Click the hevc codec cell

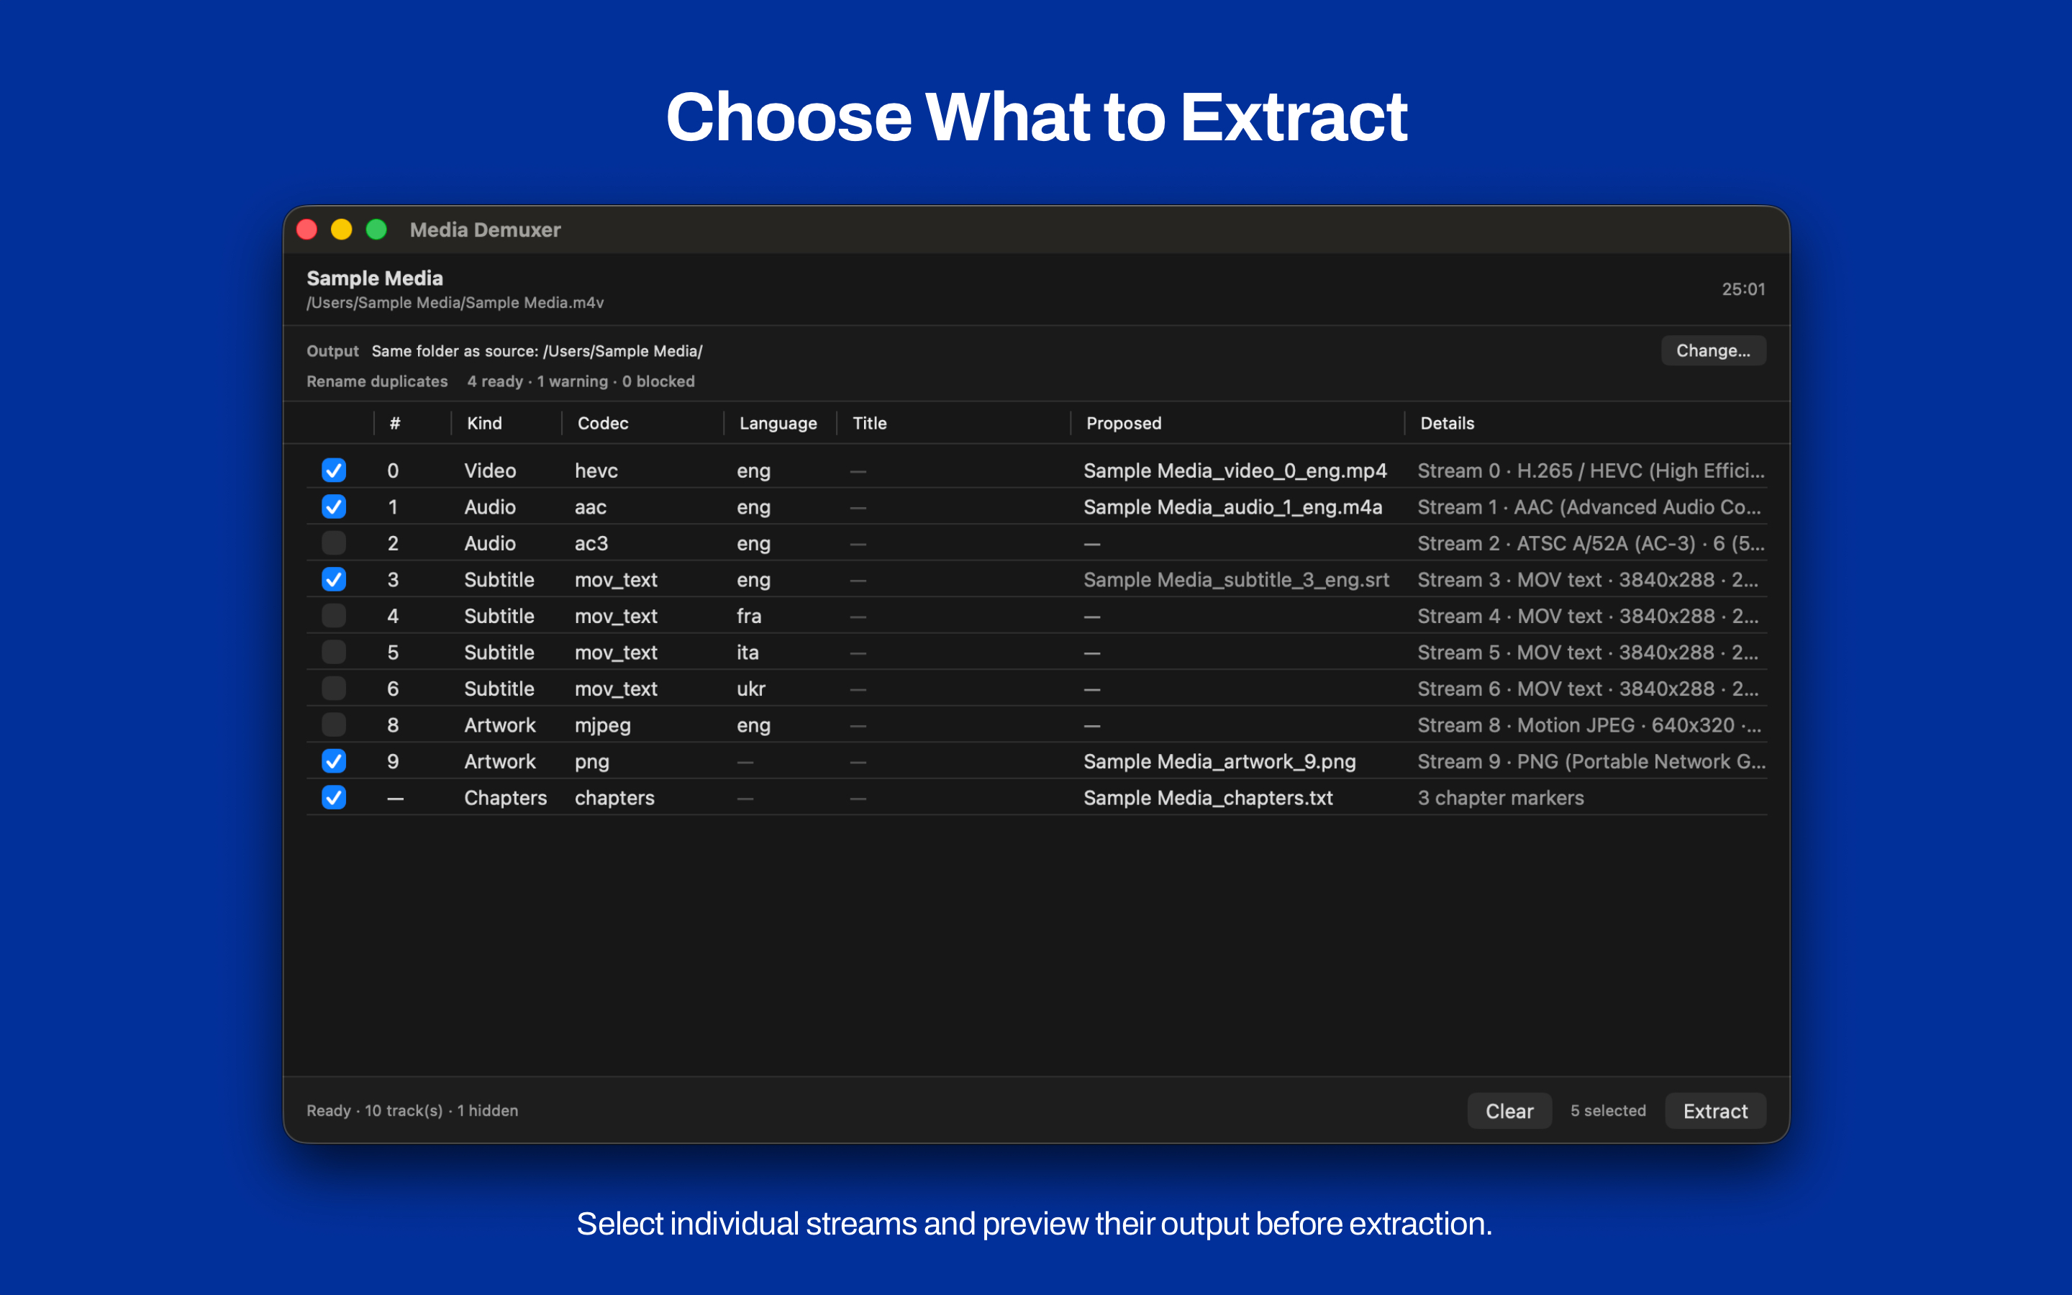click(x=596, y=471)
